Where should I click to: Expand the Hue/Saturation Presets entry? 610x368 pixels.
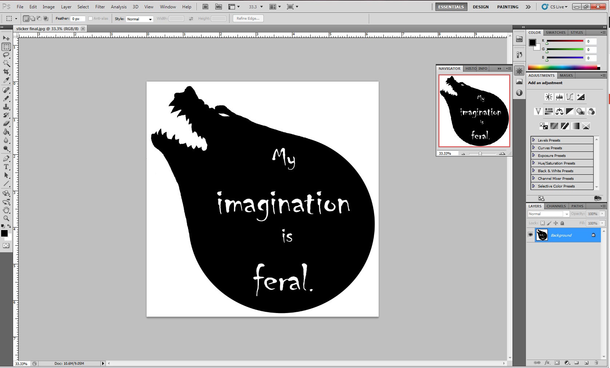(534, 163)
